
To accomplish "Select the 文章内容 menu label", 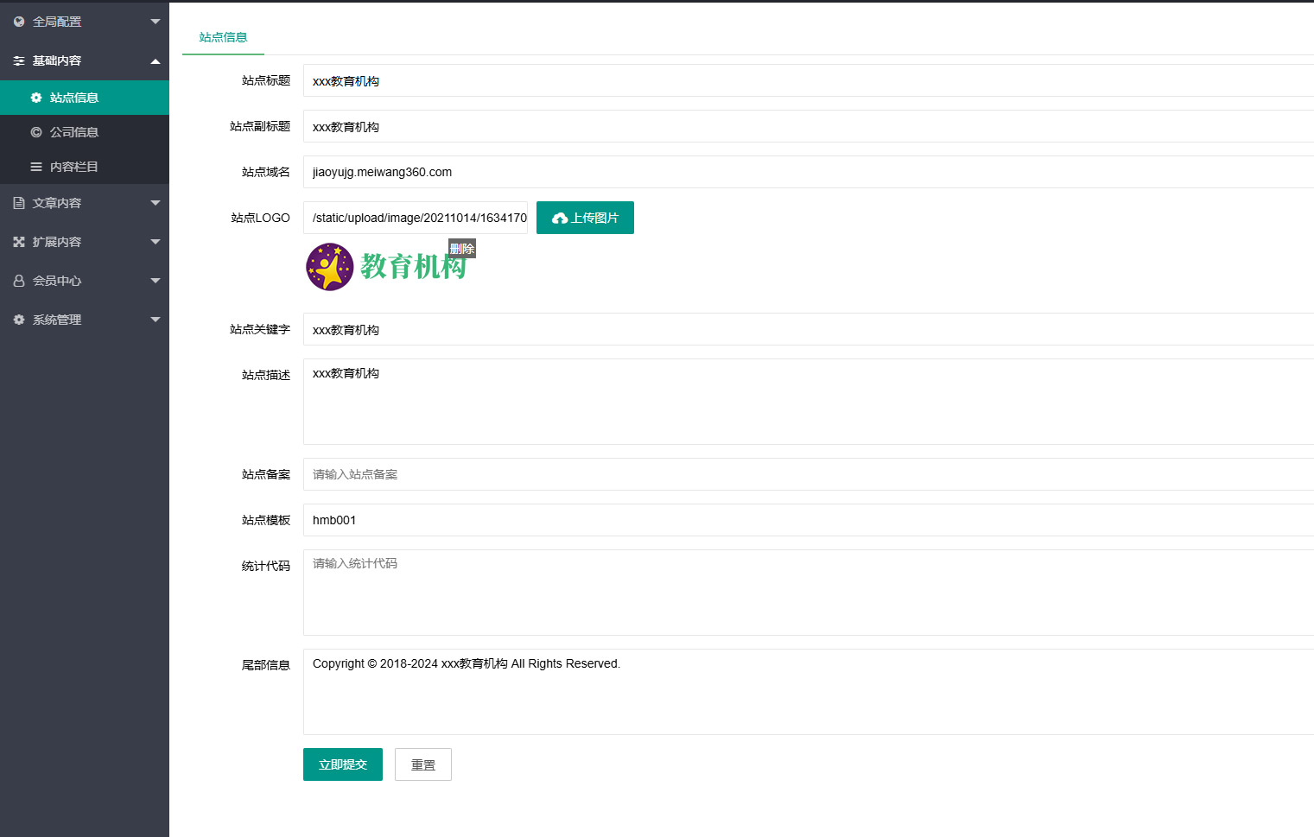I will (x=57, y=203).
